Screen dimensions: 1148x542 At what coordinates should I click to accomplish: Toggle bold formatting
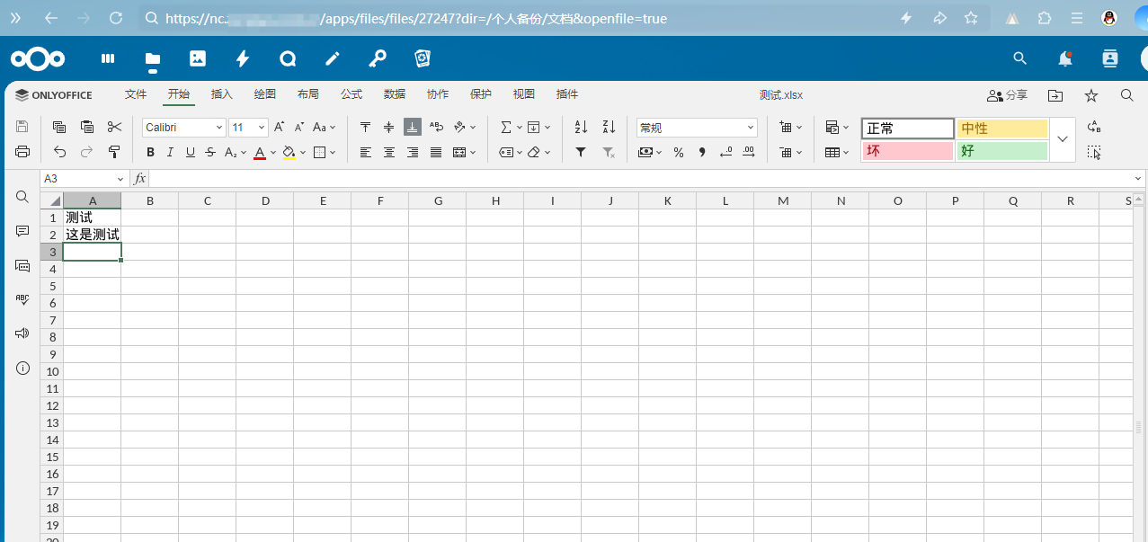150,152
